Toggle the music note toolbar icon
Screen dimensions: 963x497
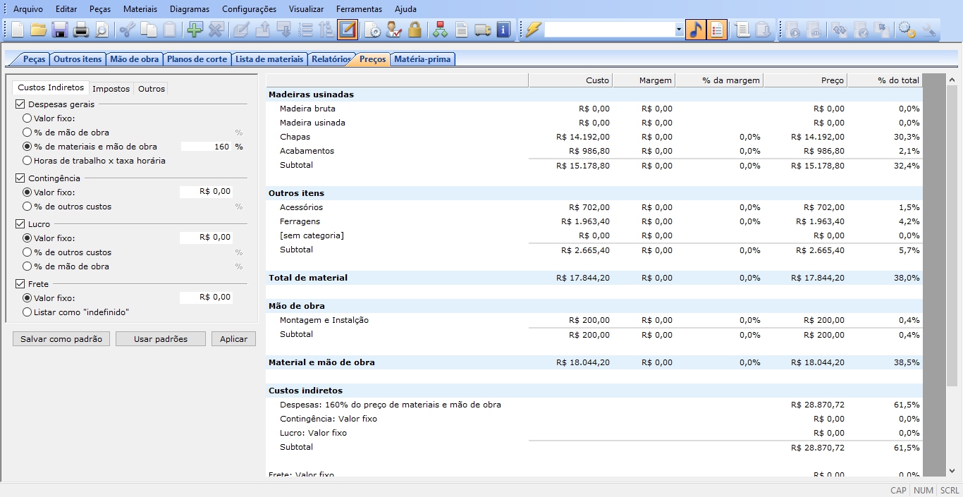[x=696, y=30]
